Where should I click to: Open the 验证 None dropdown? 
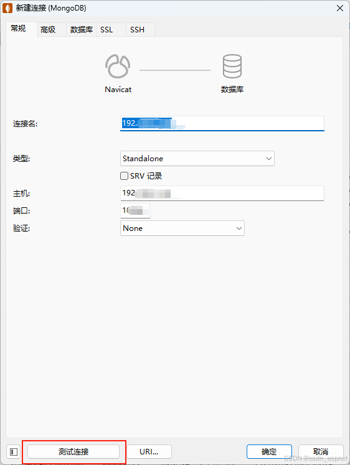pyautogui.click(x=182, y=228)
